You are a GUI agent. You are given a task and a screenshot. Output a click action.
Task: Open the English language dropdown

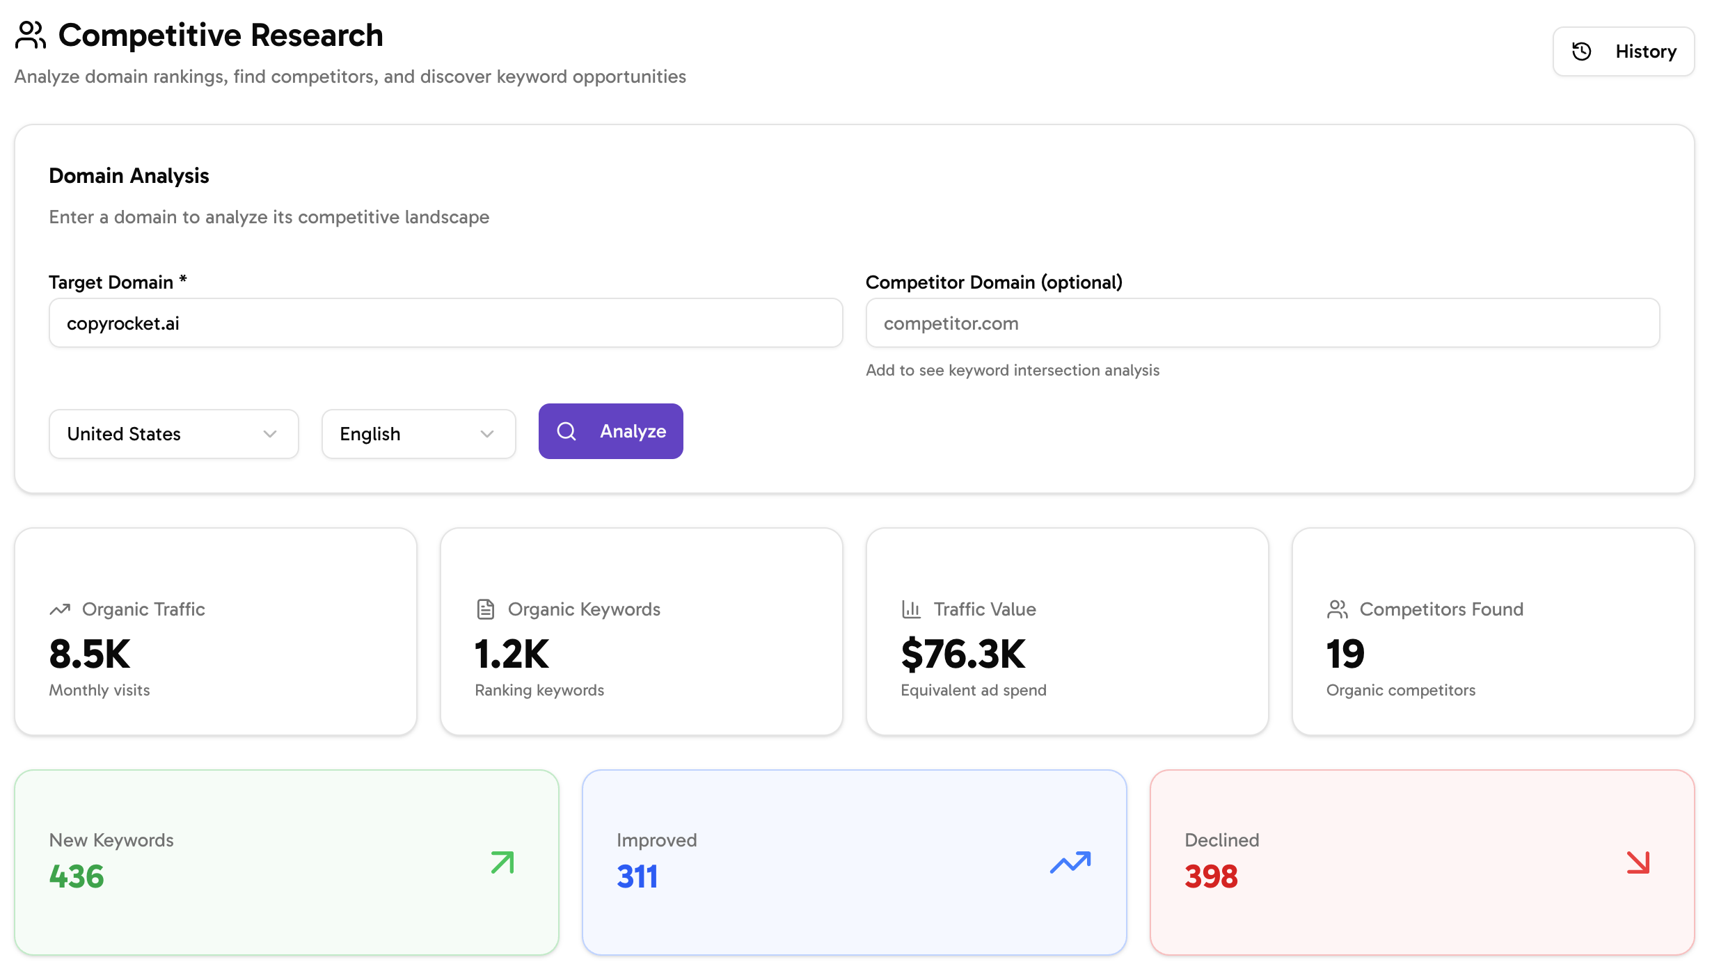[x=418, y=434]
